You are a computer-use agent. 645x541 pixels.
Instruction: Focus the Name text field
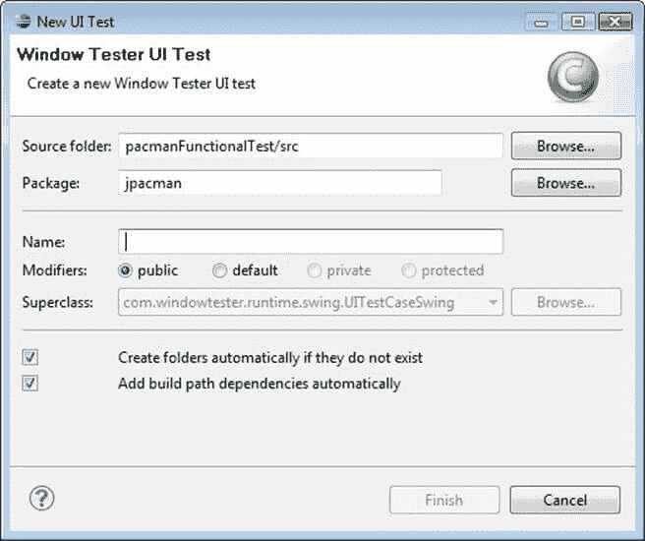[x=311, y=242]
